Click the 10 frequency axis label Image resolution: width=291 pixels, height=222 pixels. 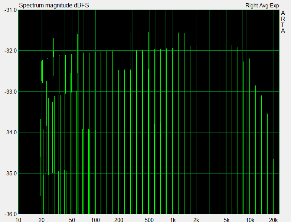(x=18, y=220)
